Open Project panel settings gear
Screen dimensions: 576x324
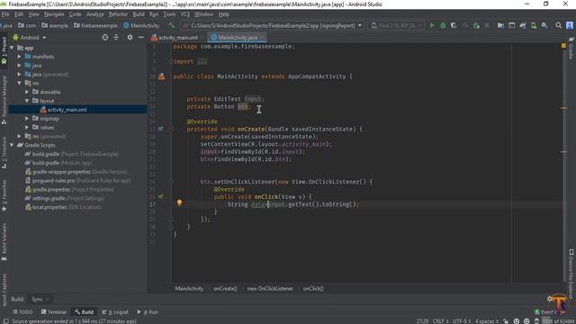click(x=130, y=37)
